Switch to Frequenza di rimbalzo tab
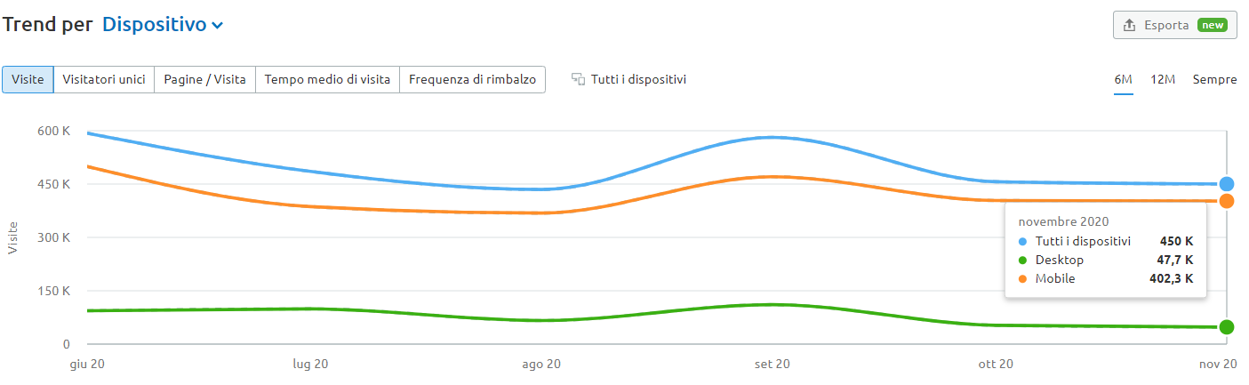 click(472, 79)
